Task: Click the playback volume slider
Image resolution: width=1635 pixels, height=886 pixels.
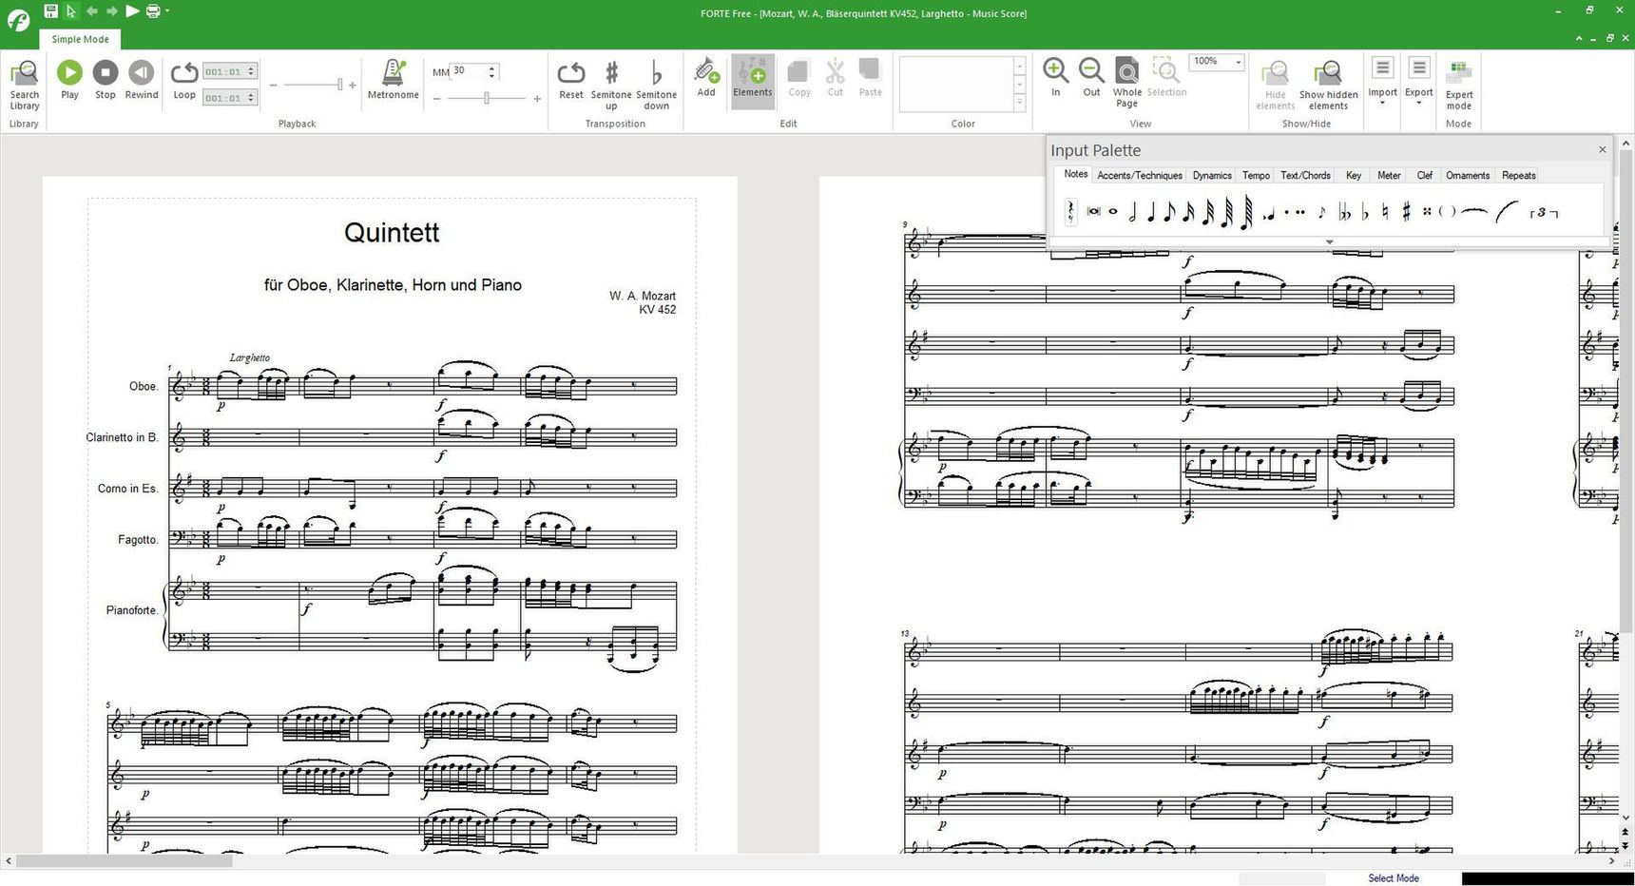Action: tap(312, 85)
